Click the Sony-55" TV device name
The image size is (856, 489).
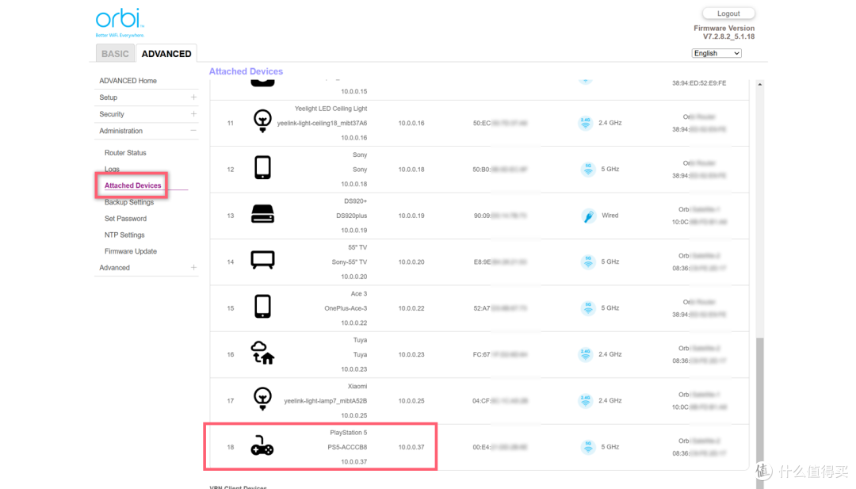(x=350, y=262)
